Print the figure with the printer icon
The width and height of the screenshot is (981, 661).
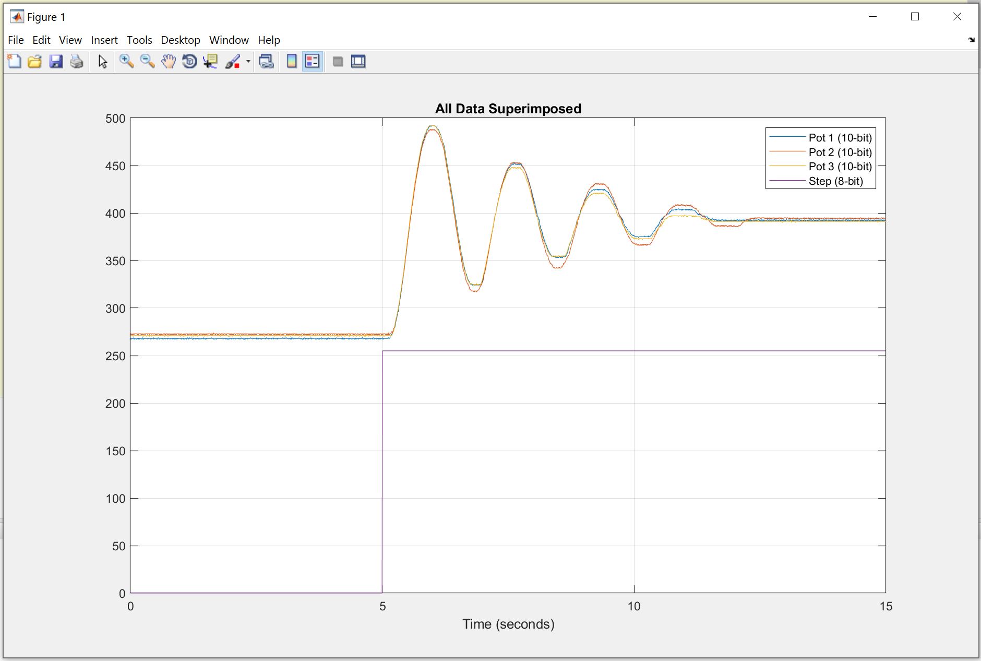(x=77, y=62)
